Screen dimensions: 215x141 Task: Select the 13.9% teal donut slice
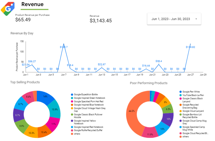click(x=55, y=109)
